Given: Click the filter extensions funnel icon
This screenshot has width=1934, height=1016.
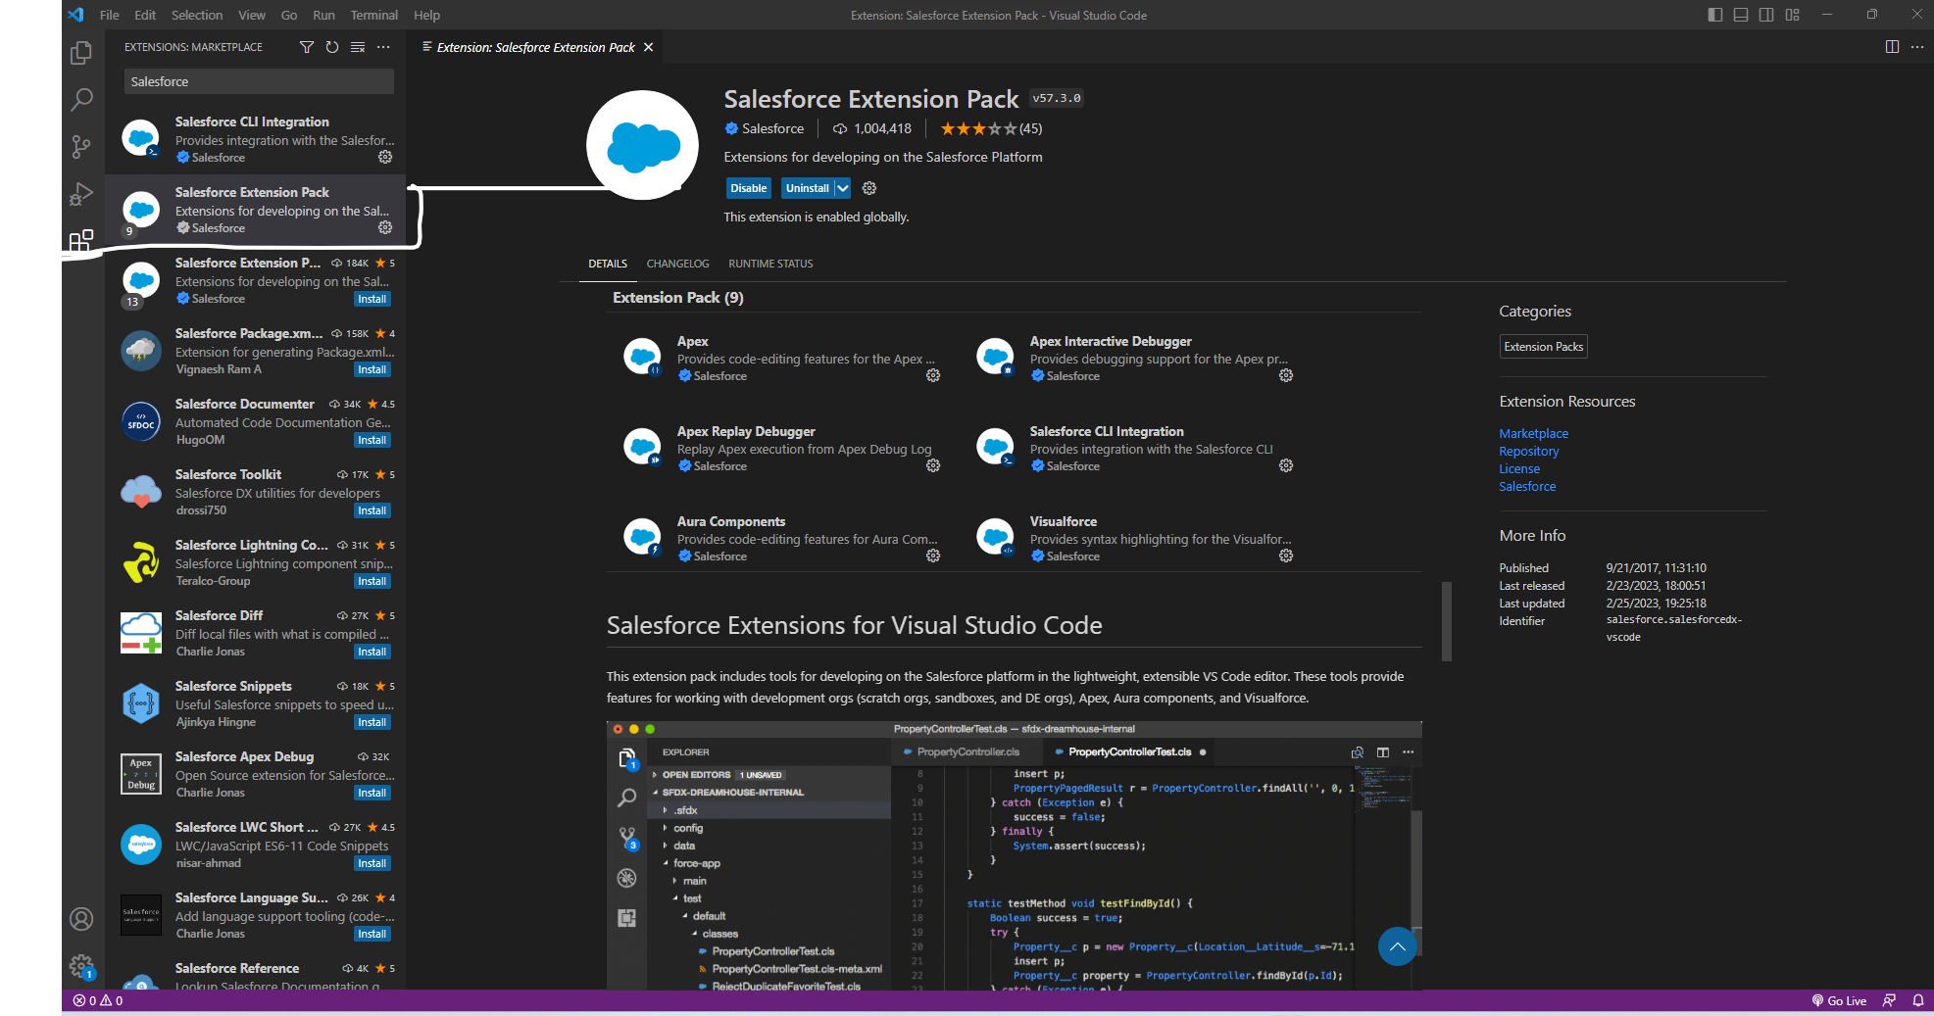Looking at the screenshot, I should [x=307, y=47].
